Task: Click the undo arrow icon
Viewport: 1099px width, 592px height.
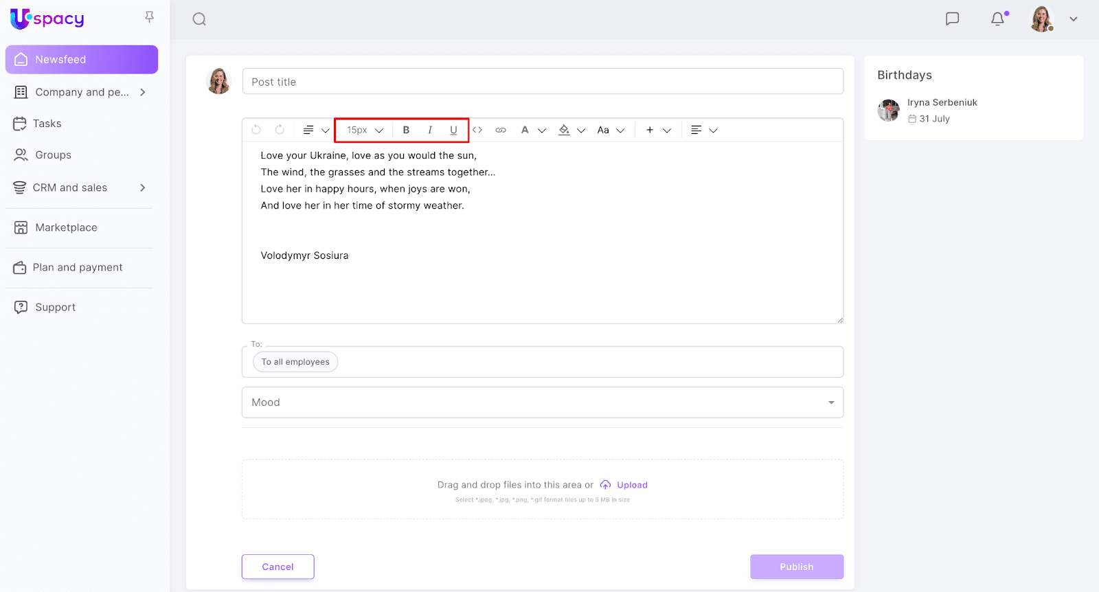Action: pyautogui.click(x=256, y=130)
